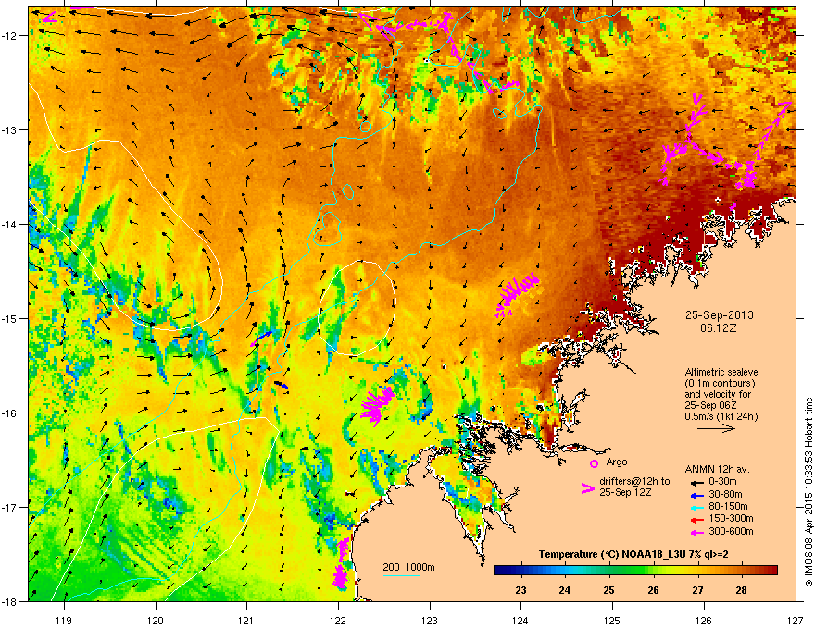Viewport: 815px width, 629px height.
Task: Click the latitude axis label -13
Action: pyautogui.click(x=9, y=129)
